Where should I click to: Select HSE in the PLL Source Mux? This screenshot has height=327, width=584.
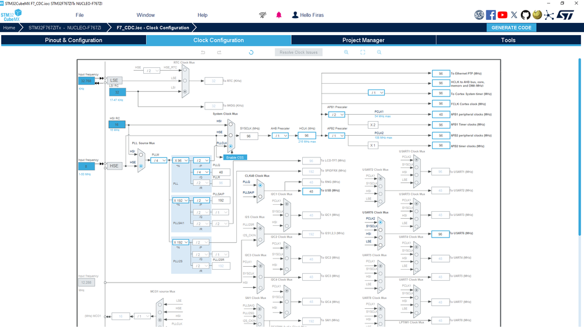point(141,166)
